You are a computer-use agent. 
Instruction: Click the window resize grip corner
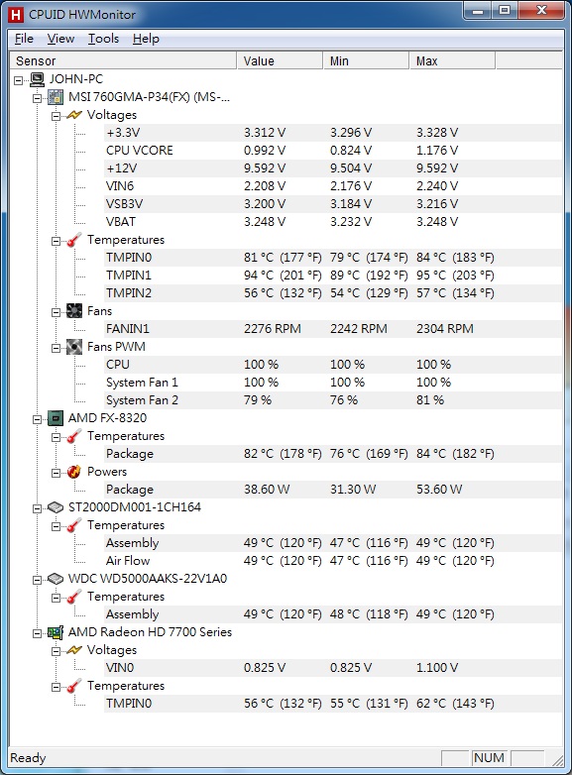557,760
